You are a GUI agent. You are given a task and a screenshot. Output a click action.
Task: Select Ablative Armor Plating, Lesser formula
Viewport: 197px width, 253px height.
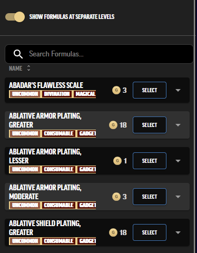[x=150, y=161]
